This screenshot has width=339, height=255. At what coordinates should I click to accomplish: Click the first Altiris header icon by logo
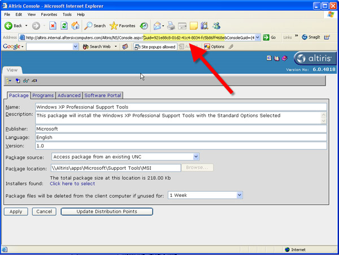pyautogui.click(x=269, y=58)
